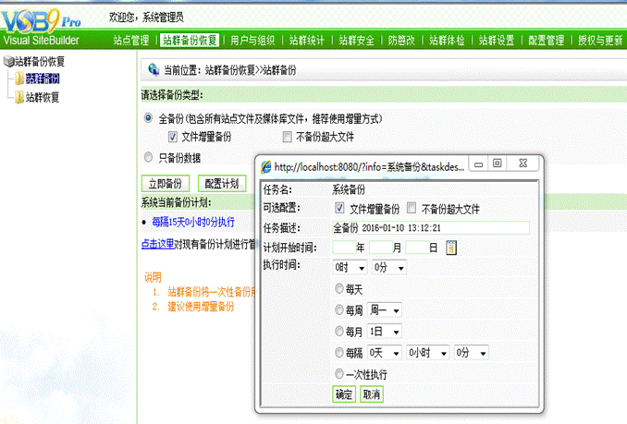This screenshot has height=424, width=627.
Task: Click the 年 year input field
Action: [x=344, y=248]
